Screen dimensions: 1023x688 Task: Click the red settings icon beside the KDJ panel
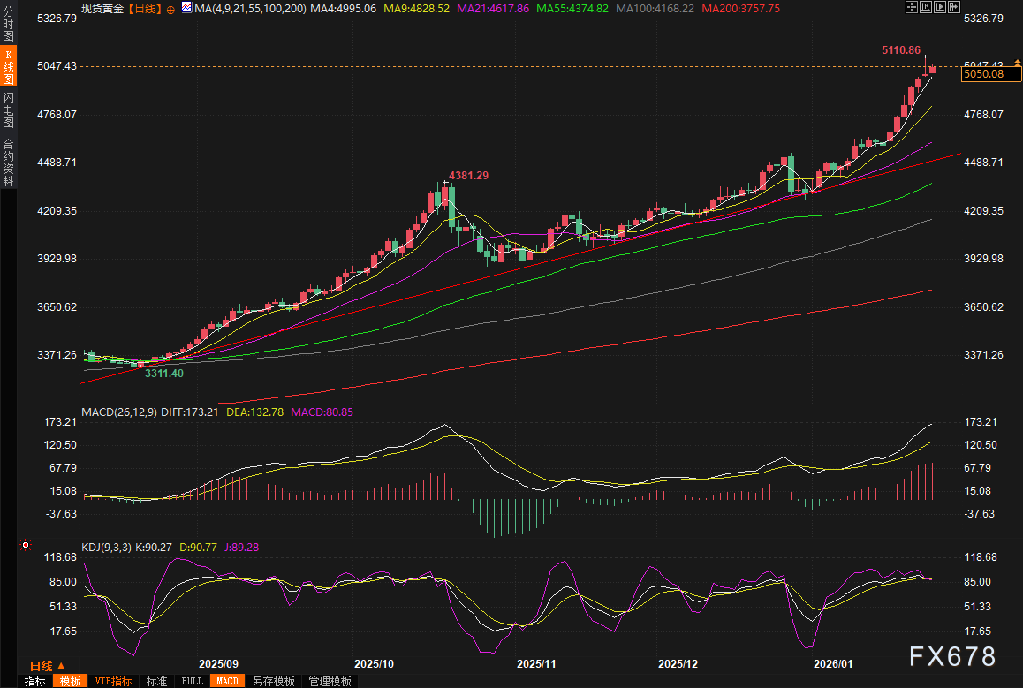[x=26, y=545]
